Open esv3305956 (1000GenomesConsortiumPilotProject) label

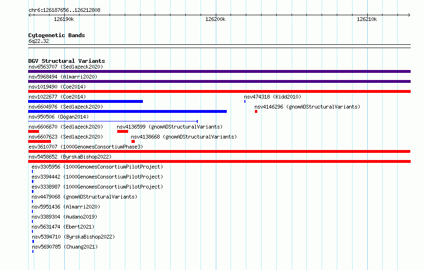pyautogui.click(x=97, y=167)
